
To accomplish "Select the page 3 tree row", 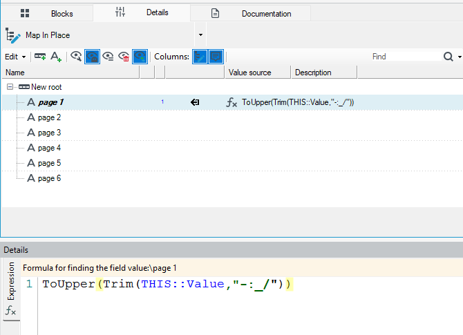I will (x=232, y=133).
